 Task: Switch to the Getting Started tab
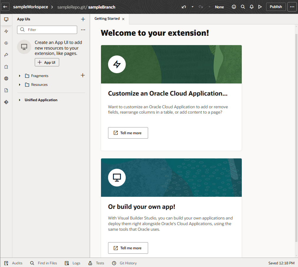pos(107,18)
